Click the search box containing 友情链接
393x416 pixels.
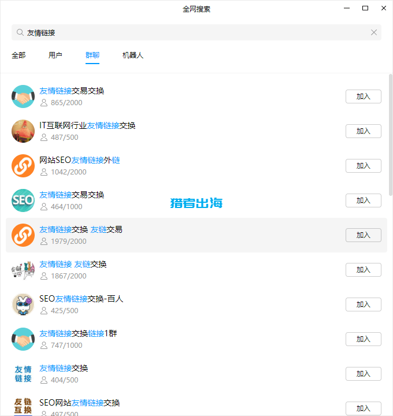tap(196, 32)
